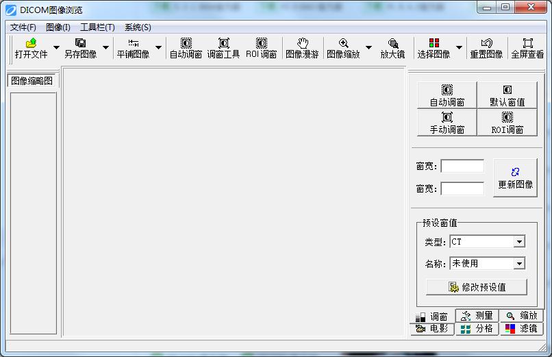The height and width of the screenshot is (357, 552).
Task: Expand the 另存图像 dropdown arrow
Action: click(105, 47)
